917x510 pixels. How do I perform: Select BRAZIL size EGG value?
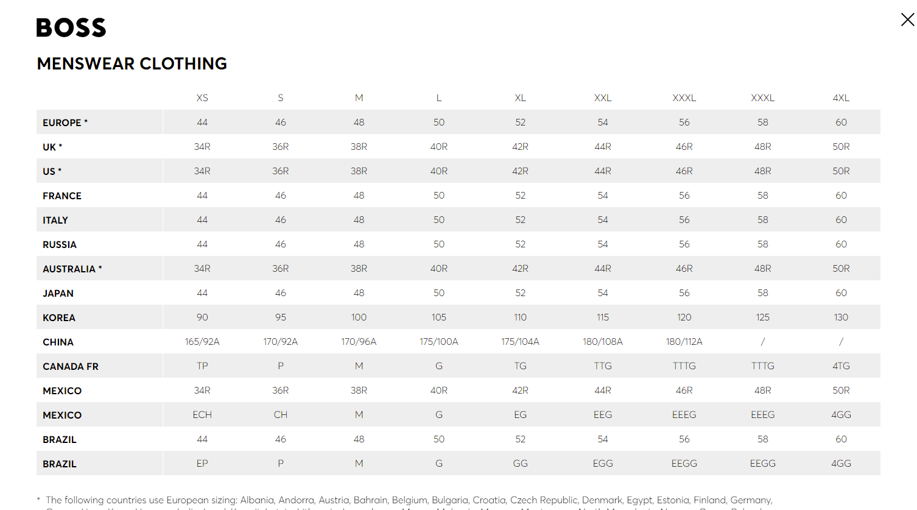(x=602, y=463)
